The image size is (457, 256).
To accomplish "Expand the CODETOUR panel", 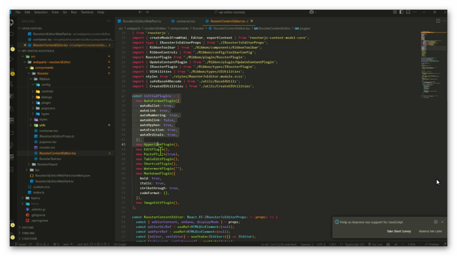I will [x=29, y=239].
